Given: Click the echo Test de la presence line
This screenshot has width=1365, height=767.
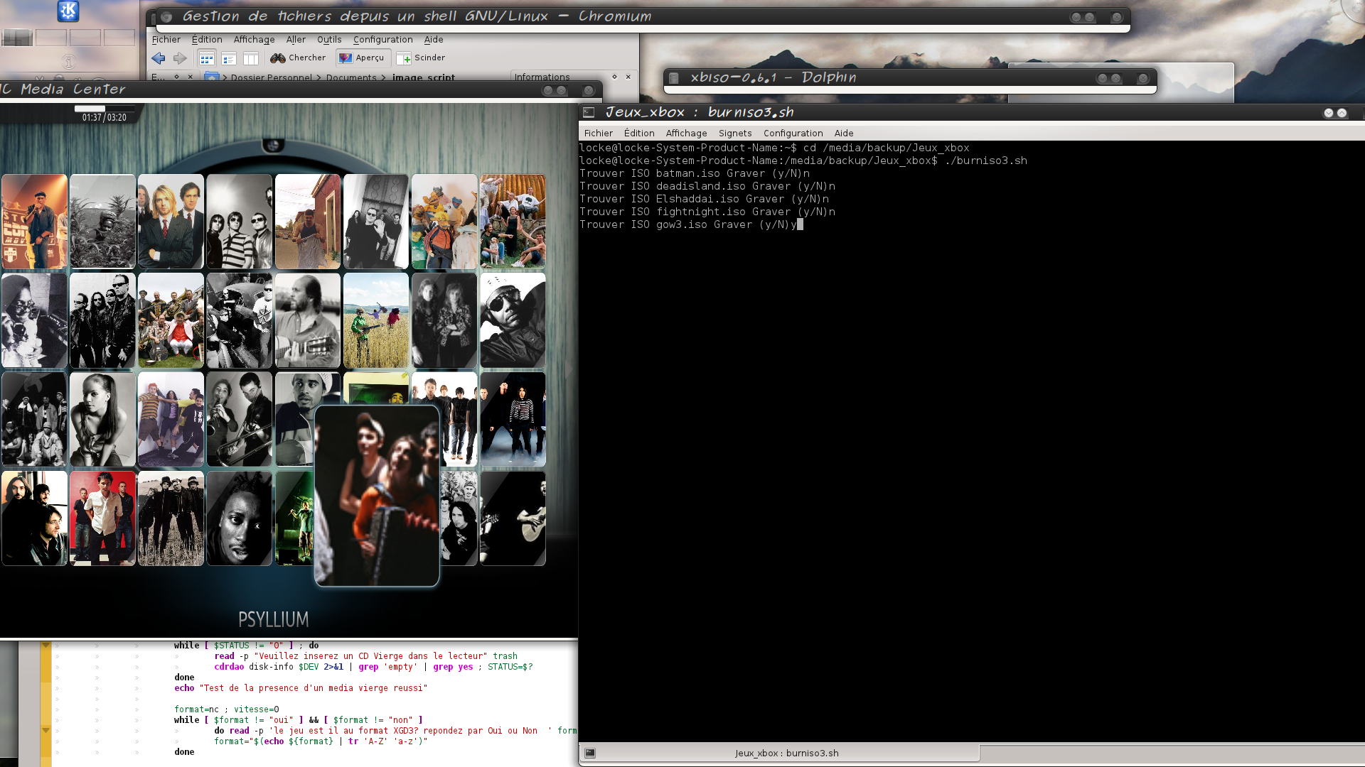Looking at the screenshot, I should click(301, 688).
